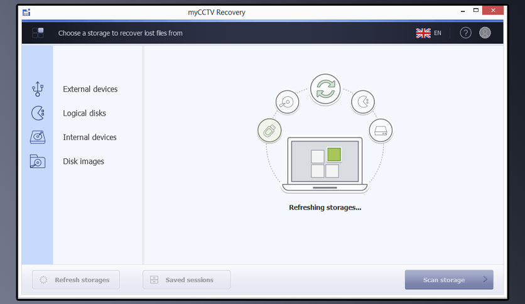Viewport: 525px width, 304px height.
Task: Click the hard disk circle icon in diagram
Action: coord(287,102)
